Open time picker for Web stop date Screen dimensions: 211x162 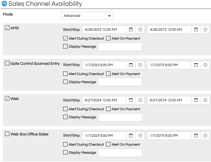pos(205,100)
